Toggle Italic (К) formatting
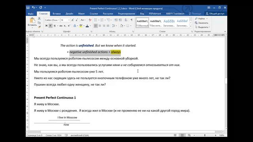The height and width of the screenshot is (142, 253). pyautogui.click(x=51, y=26)
